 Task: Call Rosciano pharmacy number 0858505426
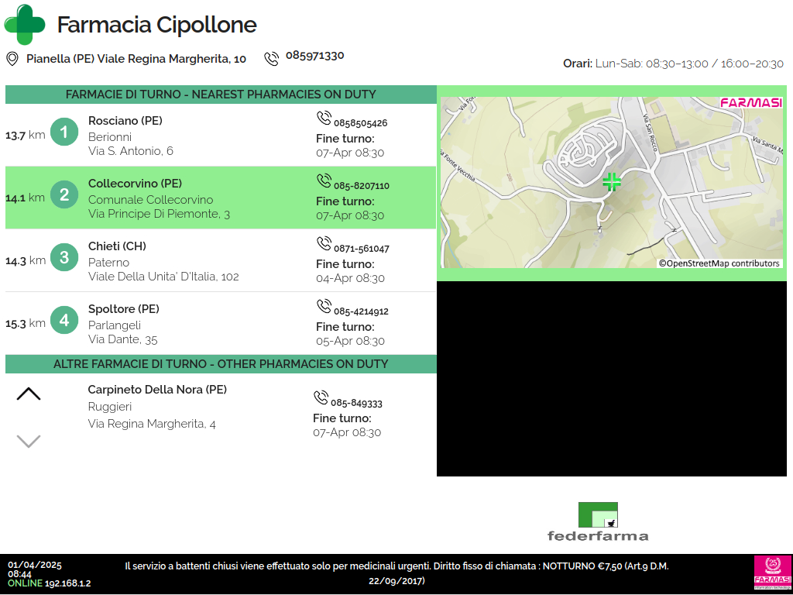point(360,123)
